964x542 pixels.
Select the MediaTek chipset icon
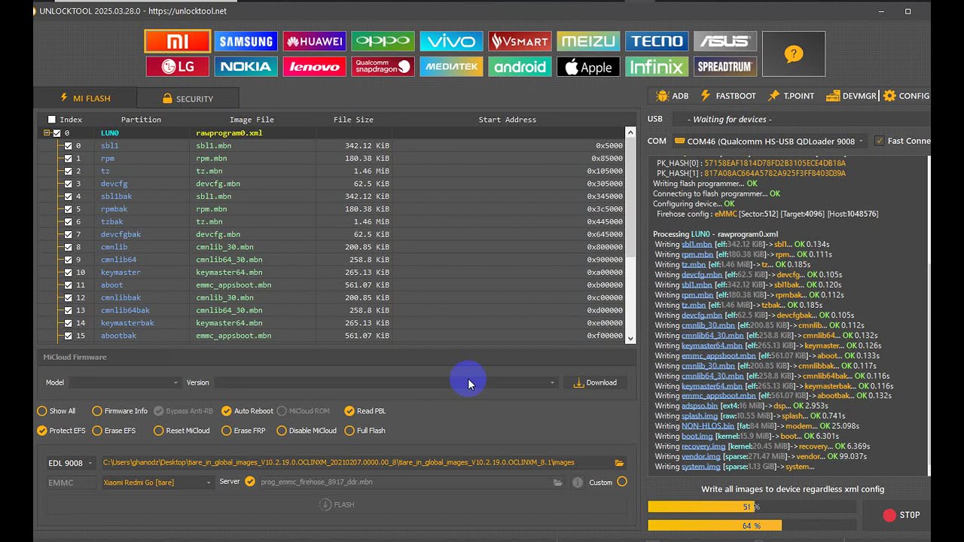tap(451, 67)
